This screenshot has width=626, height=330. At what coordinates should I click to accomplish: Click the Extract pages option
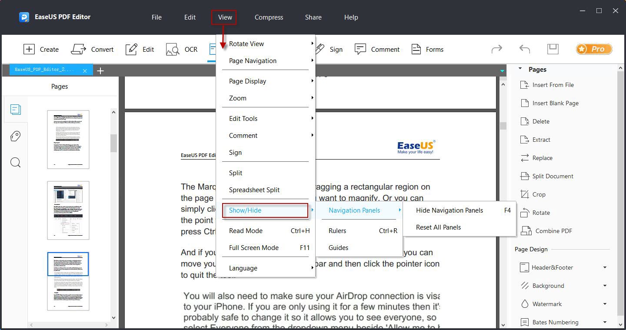pos(535,140)
